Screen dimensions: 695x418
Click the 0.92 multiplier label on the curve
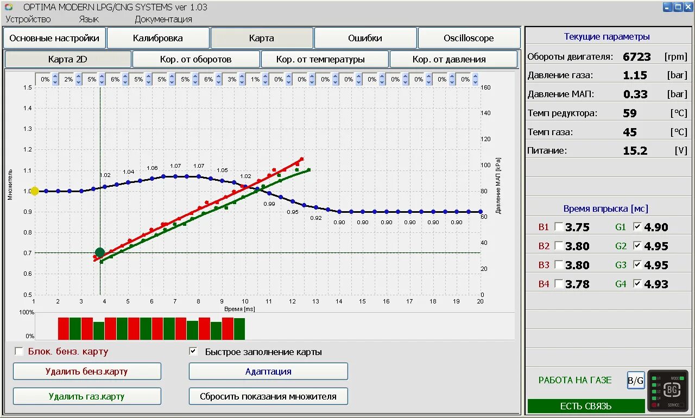(316, 218)
